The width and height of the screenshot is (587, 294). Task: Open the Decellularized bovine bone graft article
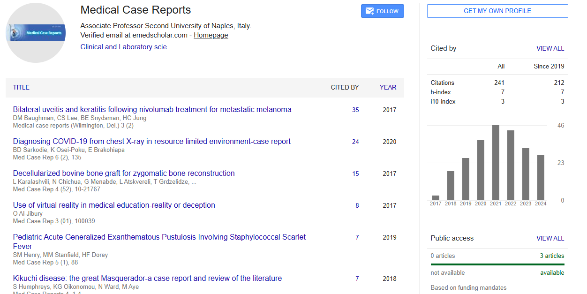[124, 173]
